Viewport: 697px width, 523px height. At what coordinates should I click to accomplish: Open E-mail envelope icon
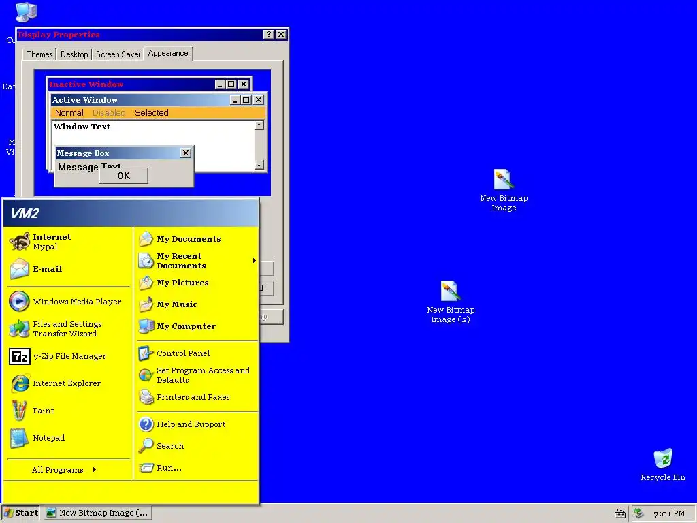pos(19,268)
